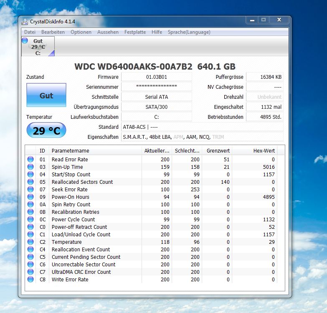Click the blue Gut health status button
This screenshot has width=327, height=313.
(x=46, y=95)
